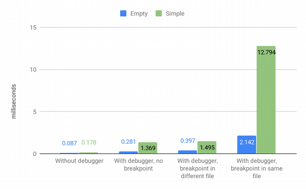Click the 0.087 data label
The width and height of the screenshot is (306, 189).
click(x=69, y=143)
